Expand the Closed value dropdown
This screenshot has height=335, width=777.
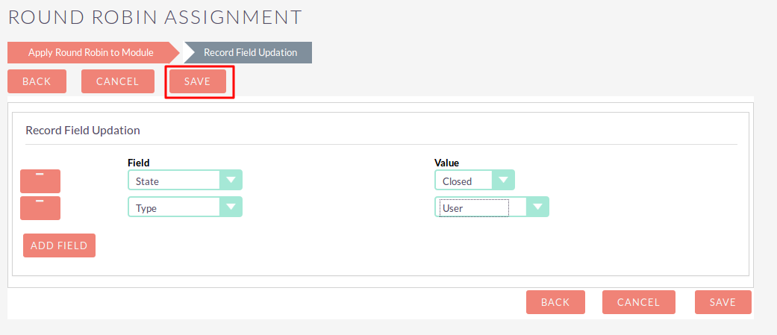[x=475, y=181]
